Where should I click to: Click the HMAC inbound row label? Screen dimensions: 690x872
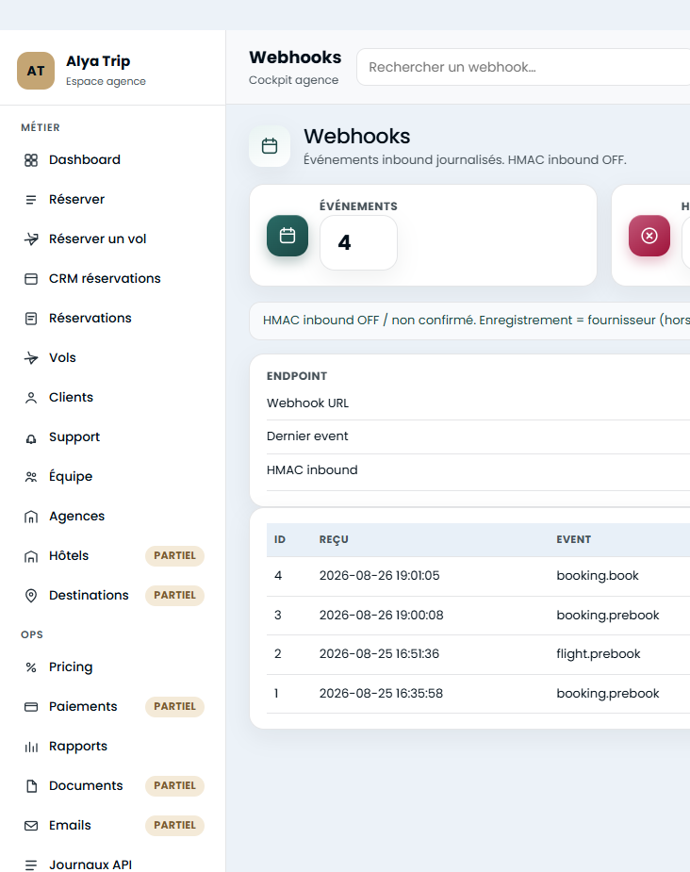pos(312,469)
